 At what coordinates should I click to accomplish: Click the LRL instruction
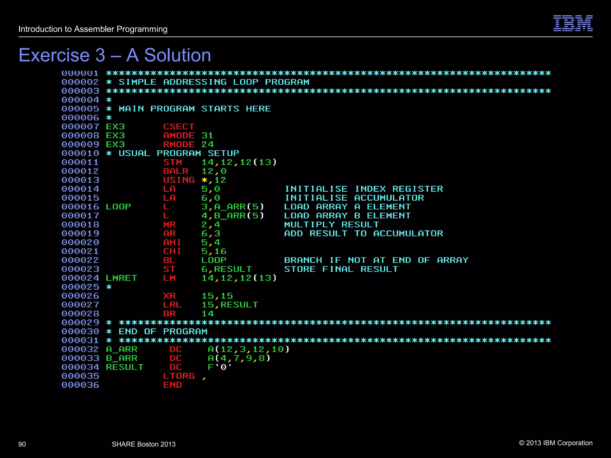click(x=172, y=305)
